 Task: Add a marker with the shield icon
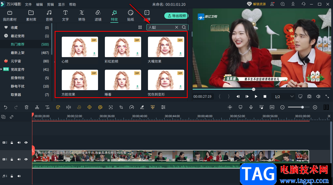click(x=240, y=107)
